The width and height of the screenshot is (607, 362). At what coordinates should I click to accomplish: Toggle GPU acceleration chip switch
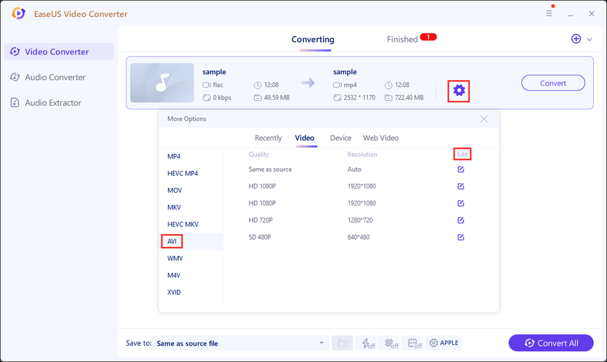pyautogui.click(x=392, y=343)
